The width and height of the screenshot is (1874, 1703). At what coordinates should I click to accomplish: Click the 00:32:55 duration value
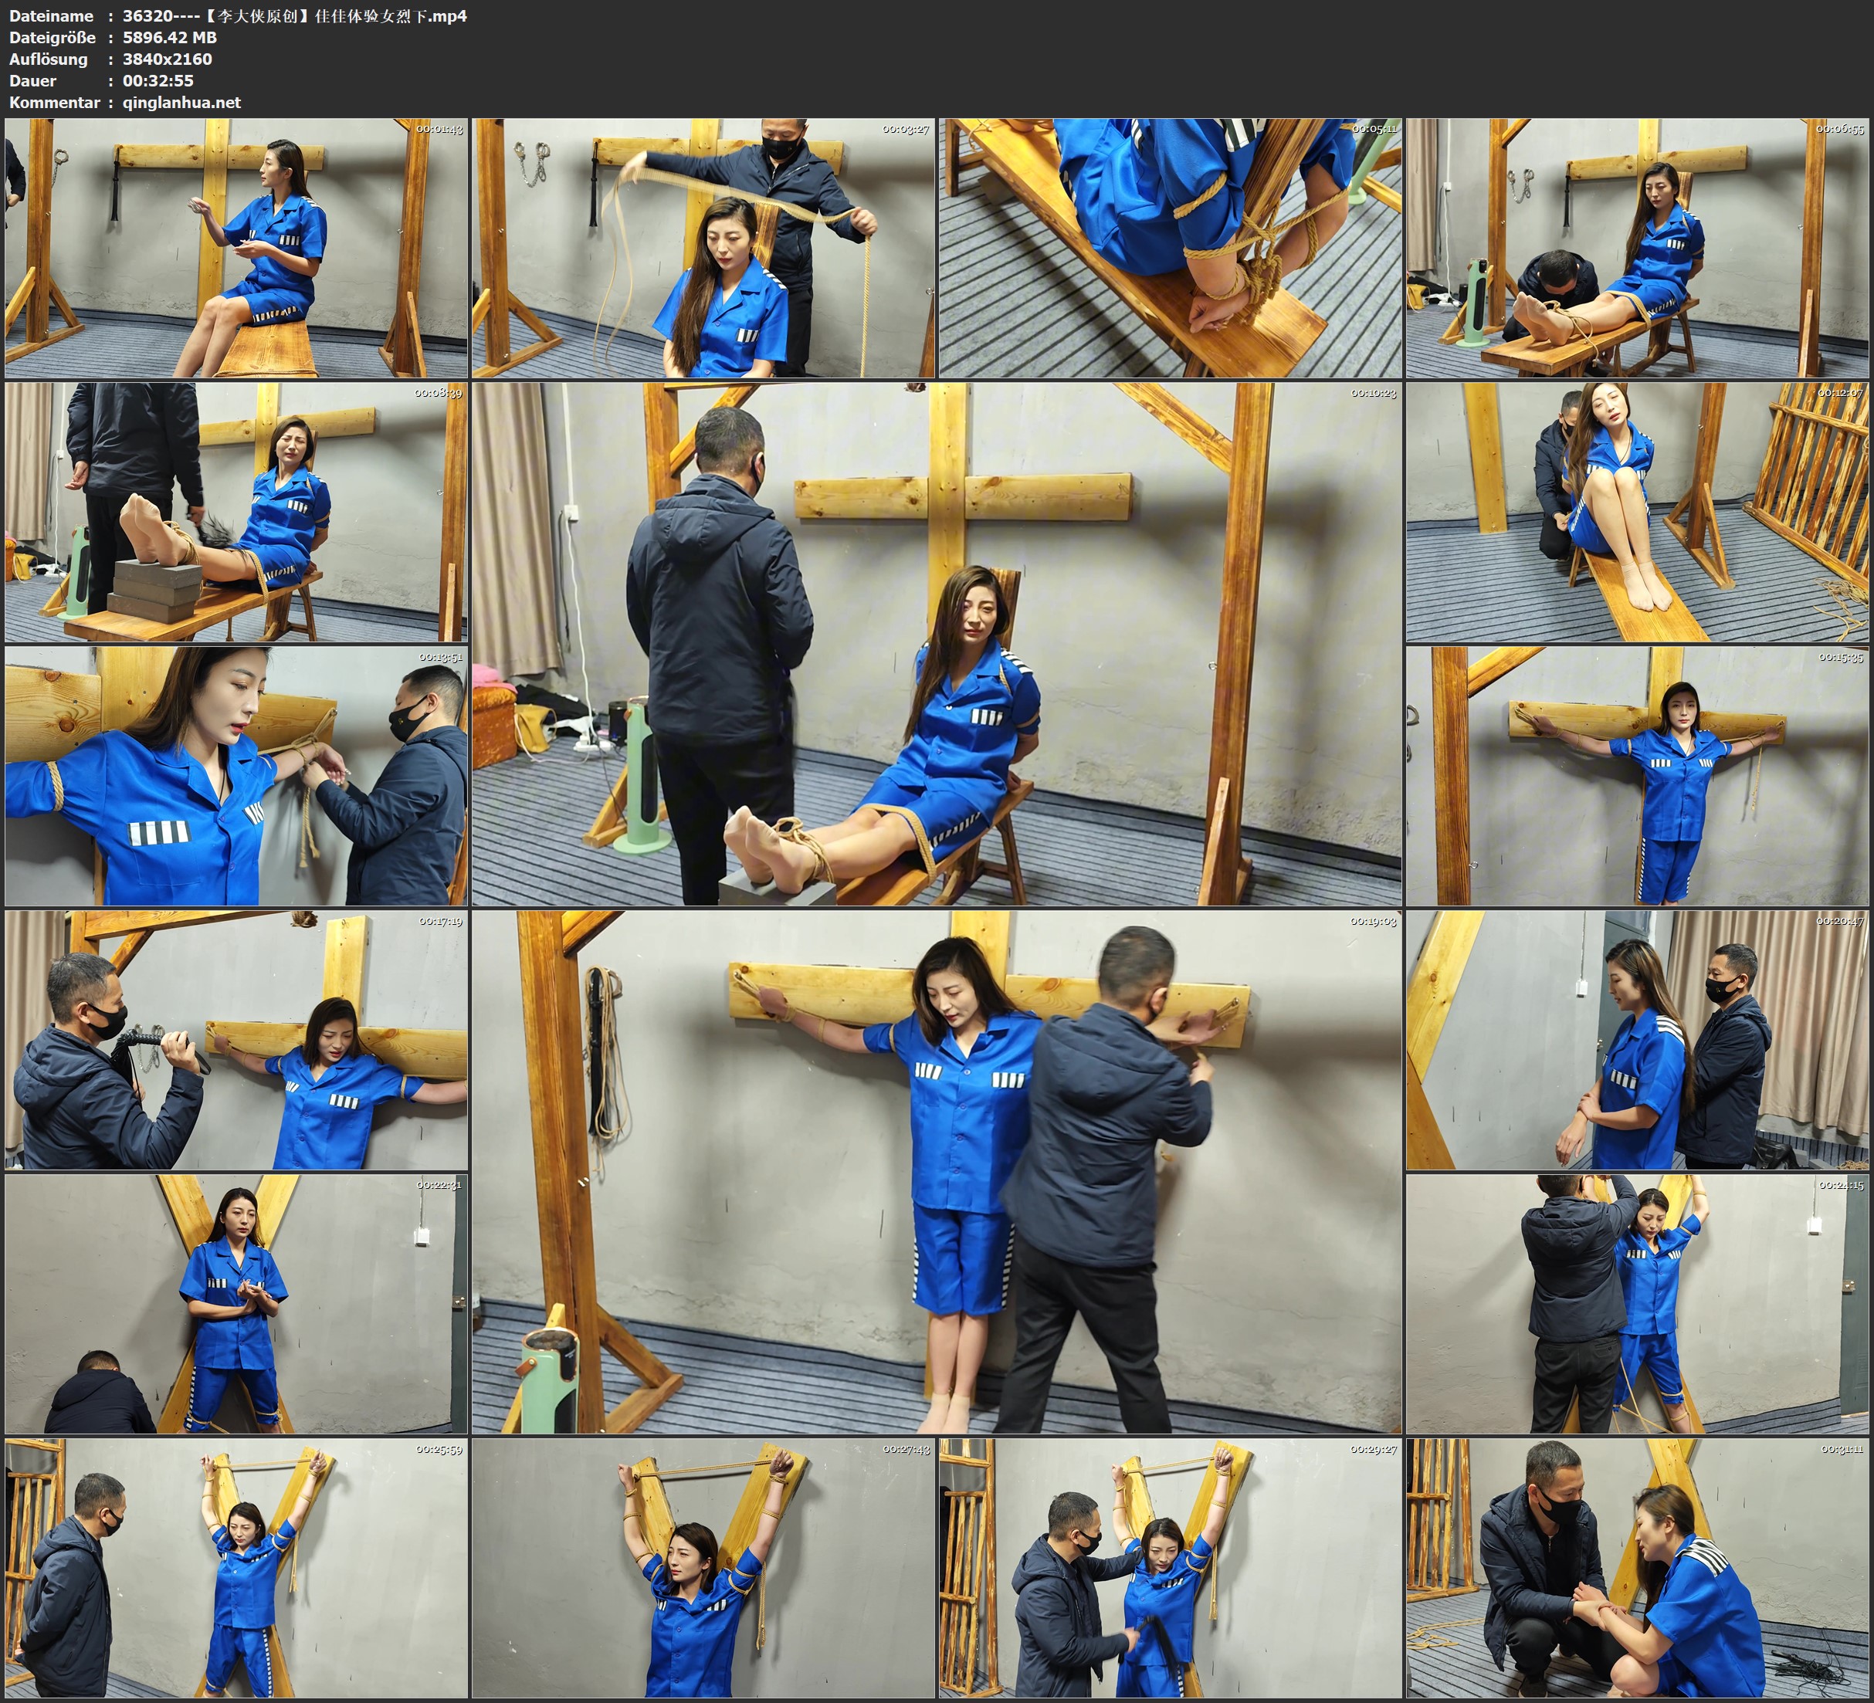click(x=158, y=81)
